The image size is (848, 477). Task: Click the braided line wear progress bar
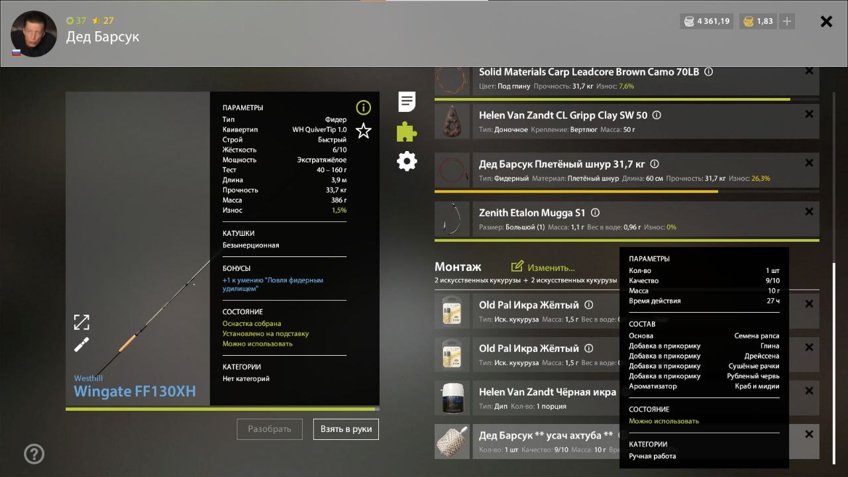(627, 191)
